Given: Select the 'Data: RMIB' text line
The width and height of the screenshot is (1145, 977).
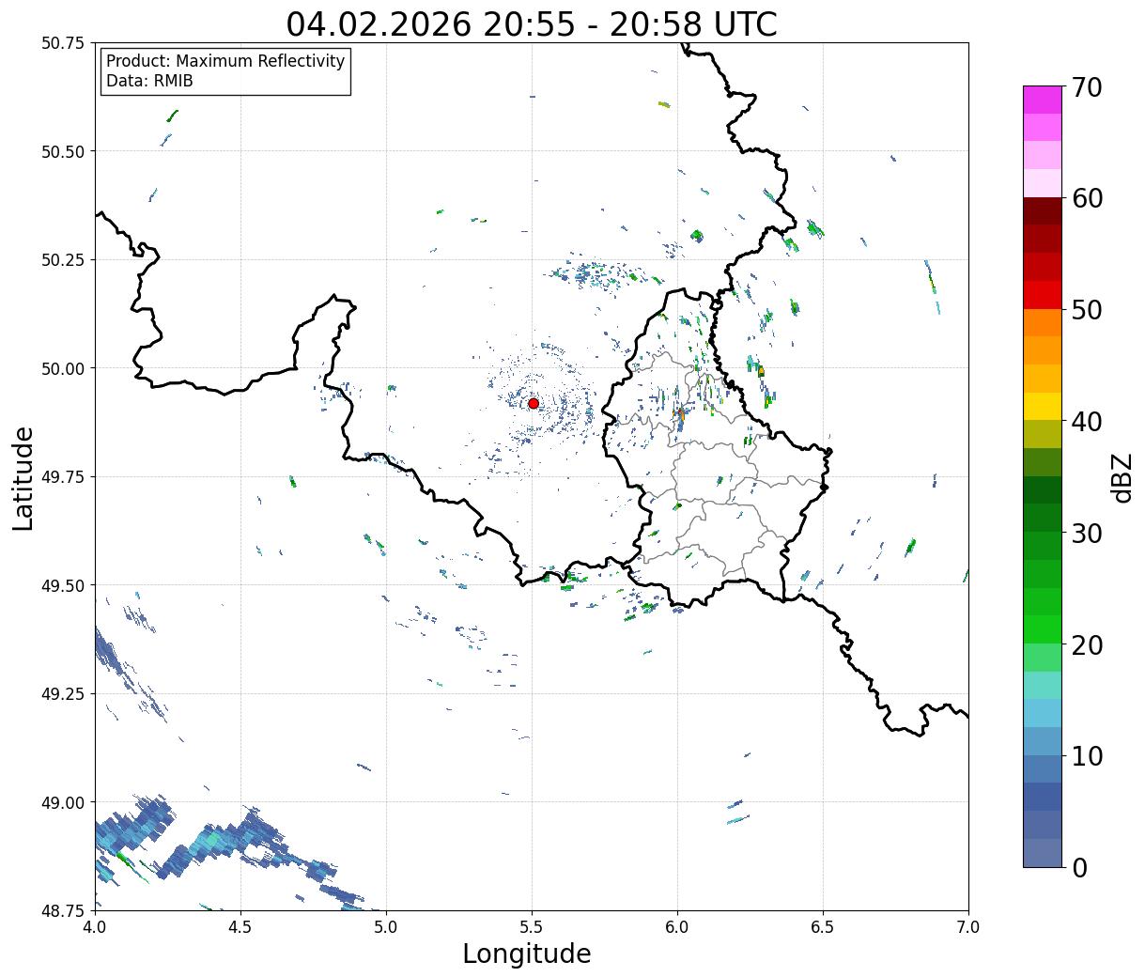Looking at the screenshot, I should [x=149, y=82].
